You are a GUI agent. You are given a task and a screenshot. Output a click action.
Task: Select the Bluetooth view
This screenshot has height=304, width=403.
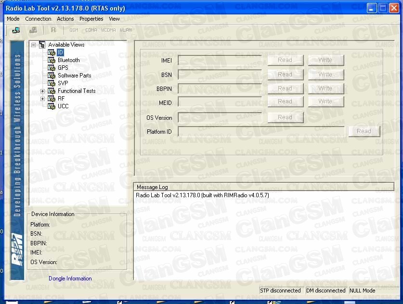click(x=69, y=60)
